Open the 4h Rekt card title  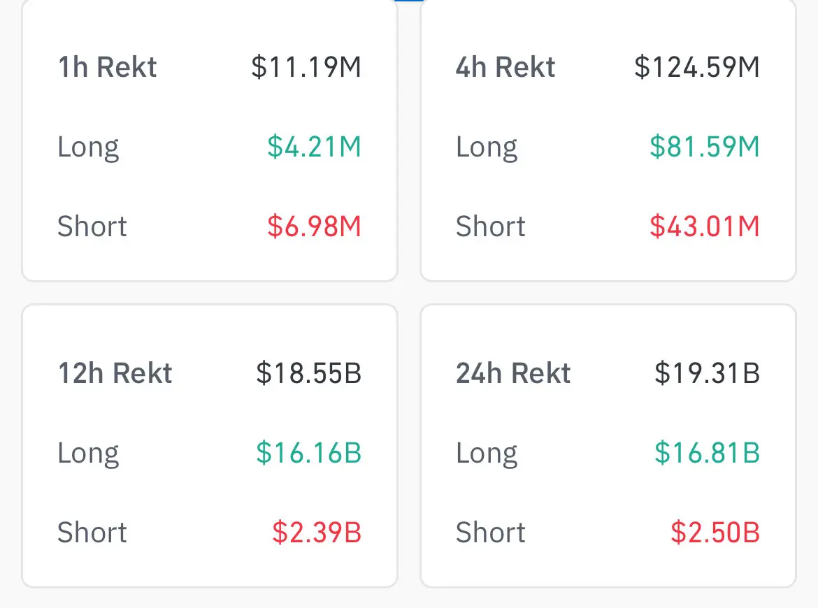(x=505, y=68)
